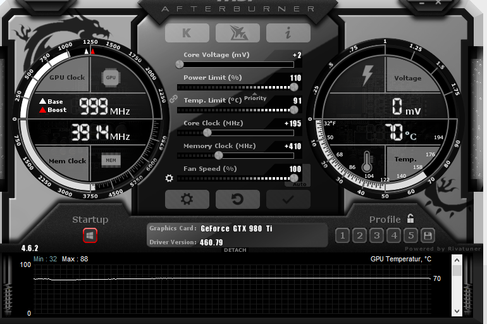Toggle apply-at-Windows-startup button

(x=90, y=235)
